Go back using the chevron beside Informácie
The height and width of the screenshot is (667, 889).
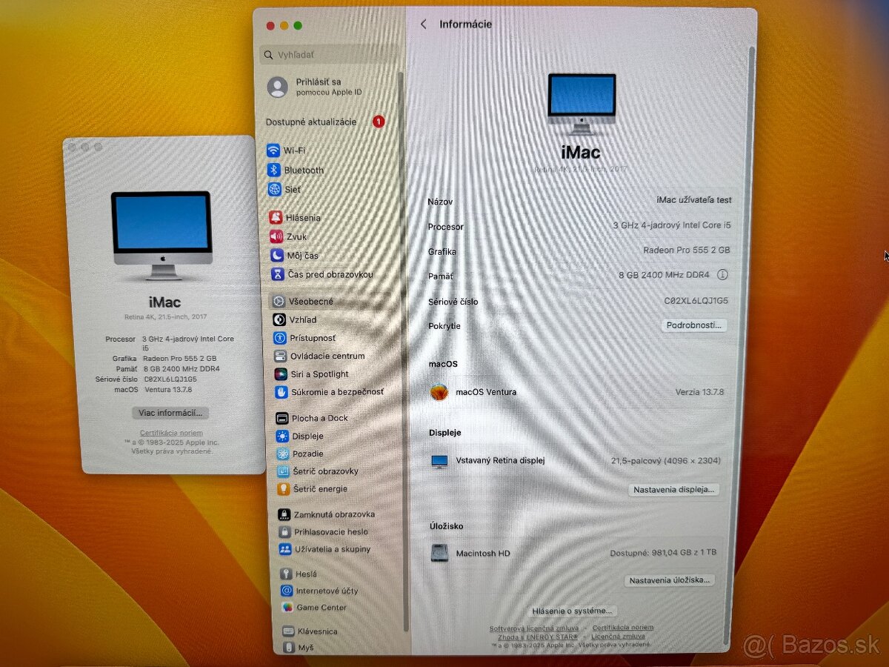tap(424, 24)
